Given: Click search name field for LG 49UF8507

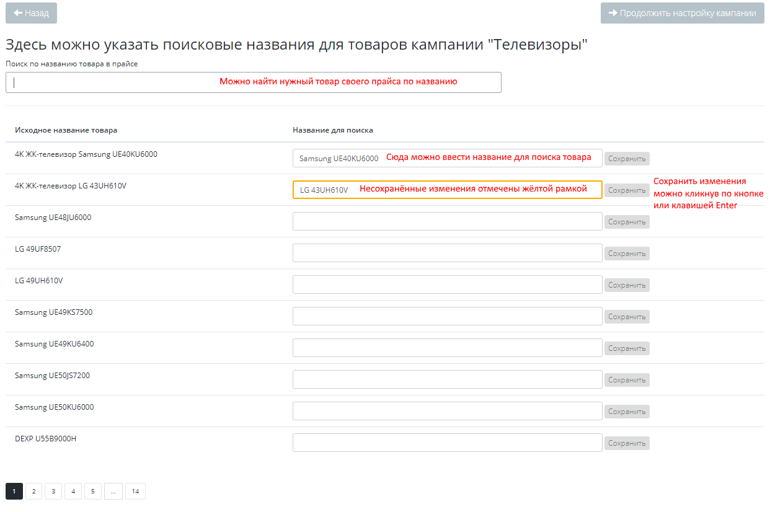Looking at the screenshot, I should pos(447,253).
